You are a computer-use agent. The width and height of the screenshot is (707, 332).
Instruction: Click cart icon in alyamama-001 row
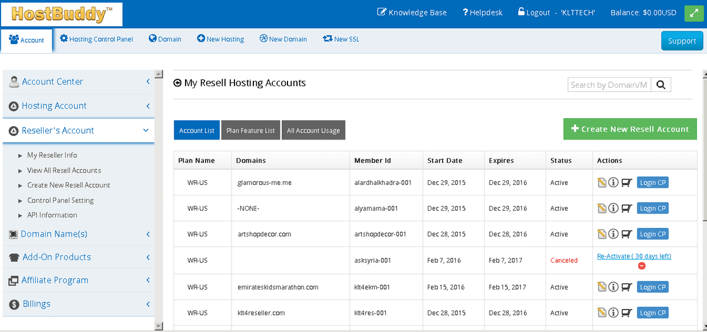click(627, 208)
